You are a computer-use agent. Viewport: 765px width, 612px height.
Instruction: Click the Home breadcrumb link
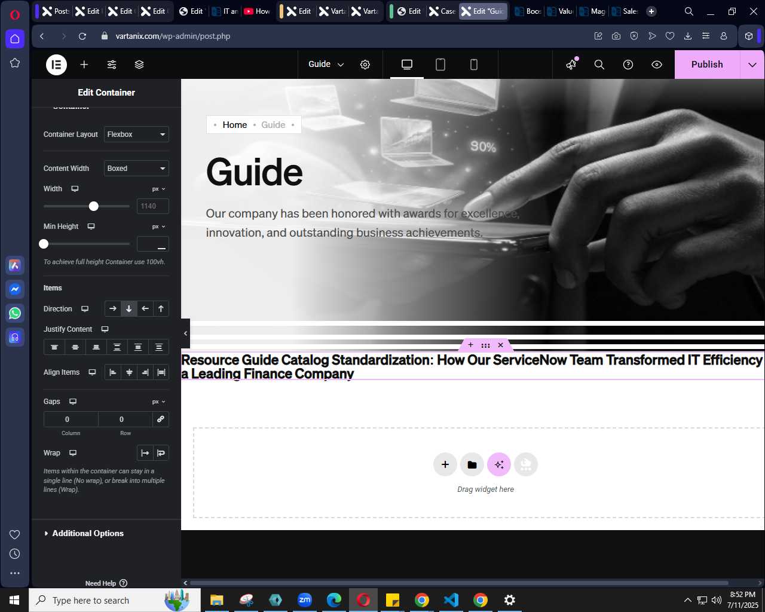[235, 125]
